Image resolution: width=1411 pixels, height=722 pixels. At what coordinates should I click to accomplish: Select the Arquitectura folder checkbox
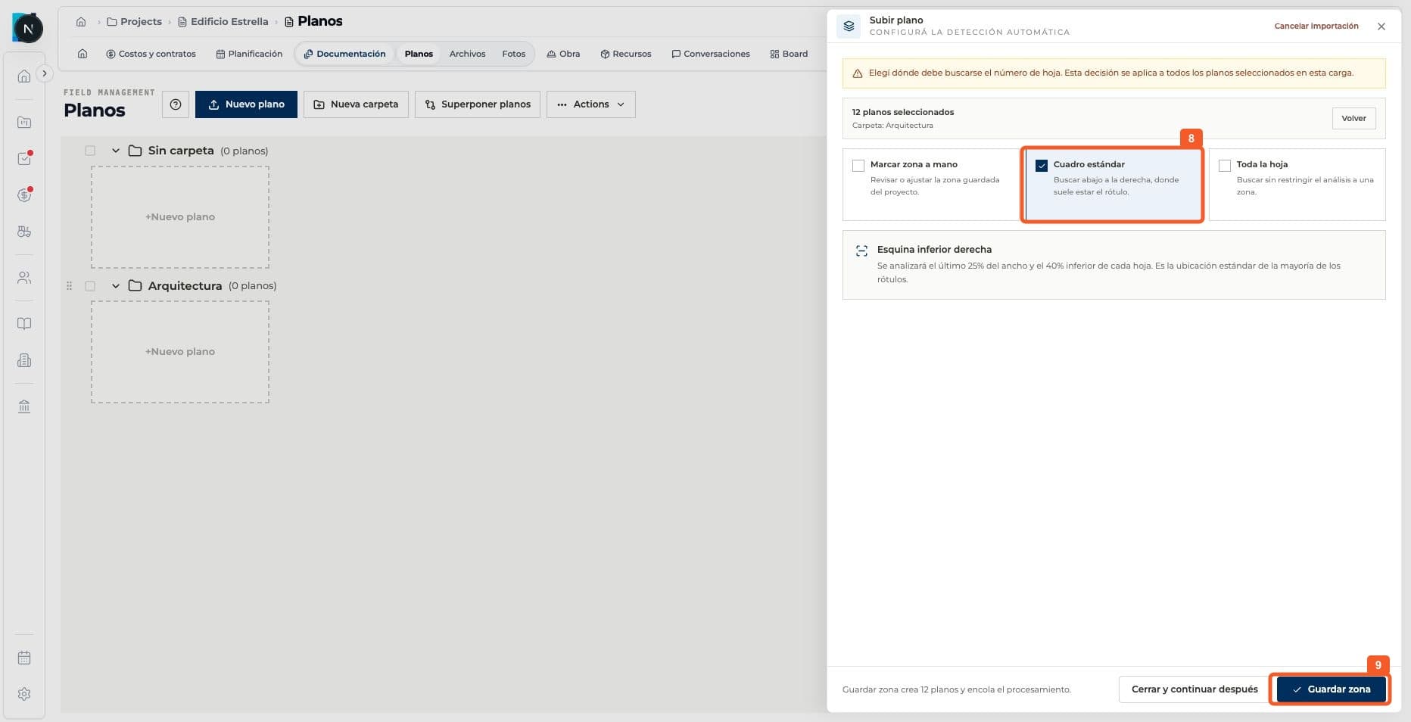tap(90, 286)
